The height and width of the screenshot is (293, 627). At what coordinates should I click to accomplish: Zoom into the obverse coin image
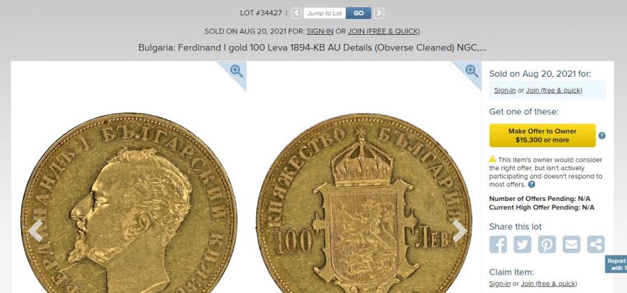236,71
